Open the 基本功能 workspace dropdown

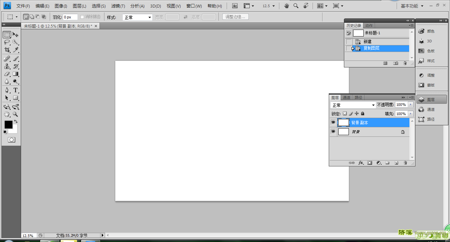tap(412, 6)
